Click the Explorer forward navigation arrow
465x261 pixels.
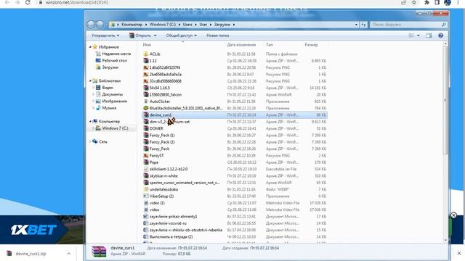(x=100, y=25)
